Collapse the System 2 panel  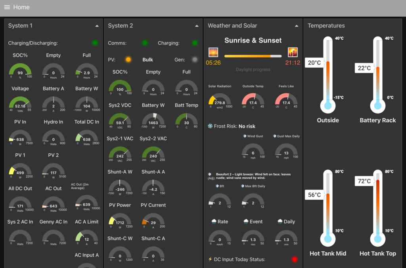tap(197, 26)
